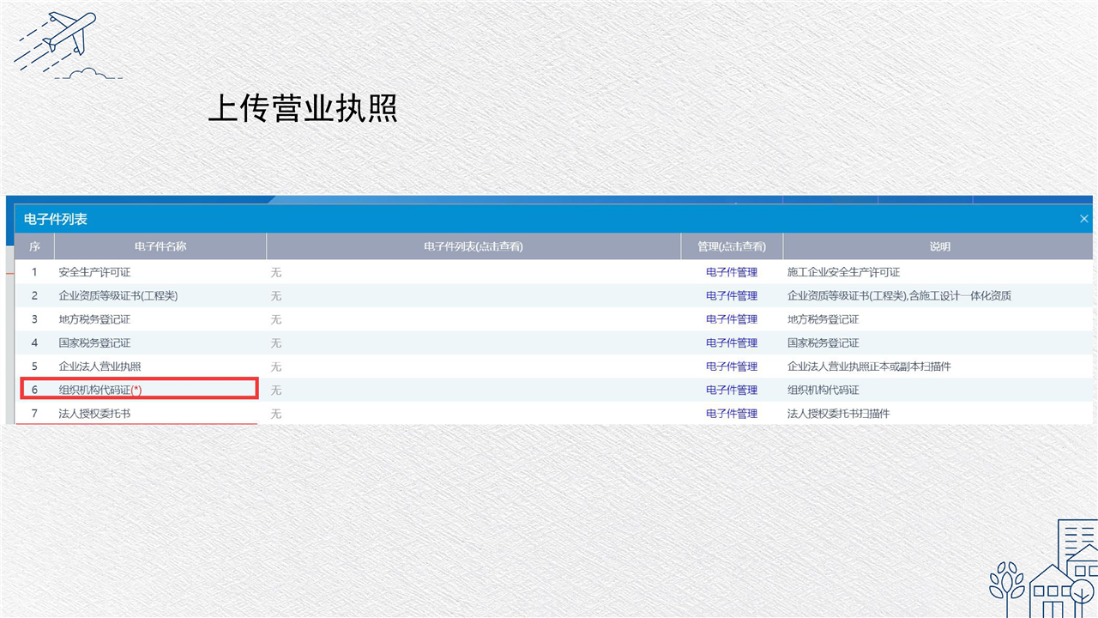1098x618 pixels.
Task: Click the 上传营业执照 slide title
Action: tap(303, 109)
